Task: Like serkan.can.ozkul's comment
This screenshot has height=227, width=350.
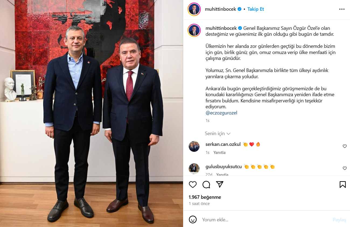Action: [345, 146]
